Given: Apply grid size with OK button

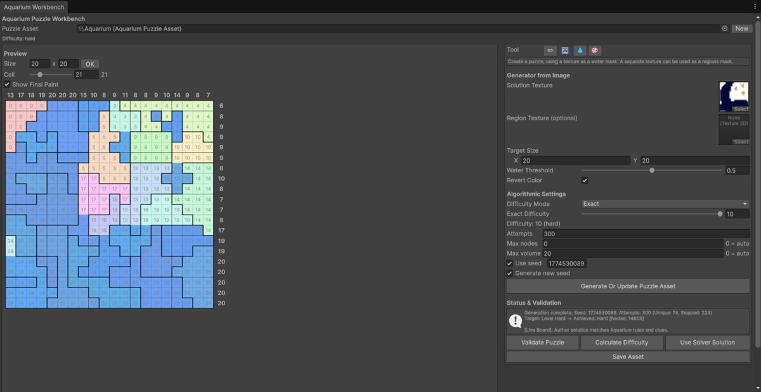Looking at the screenshot, I should (x=89, y=64).
